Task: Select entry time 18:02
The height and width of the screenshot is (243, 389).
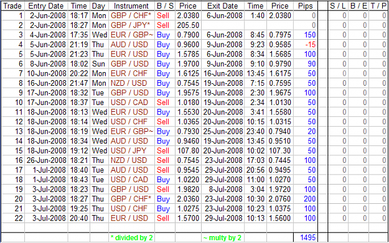Action: [79, 64]
